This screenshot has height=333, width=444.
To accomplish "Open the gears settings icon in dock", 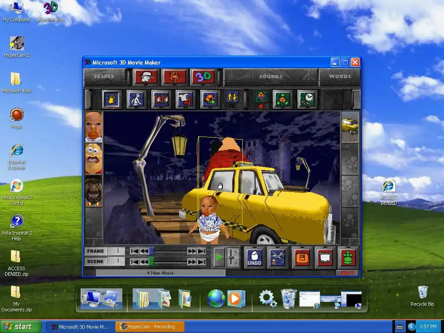I will (x=268, y=299).
